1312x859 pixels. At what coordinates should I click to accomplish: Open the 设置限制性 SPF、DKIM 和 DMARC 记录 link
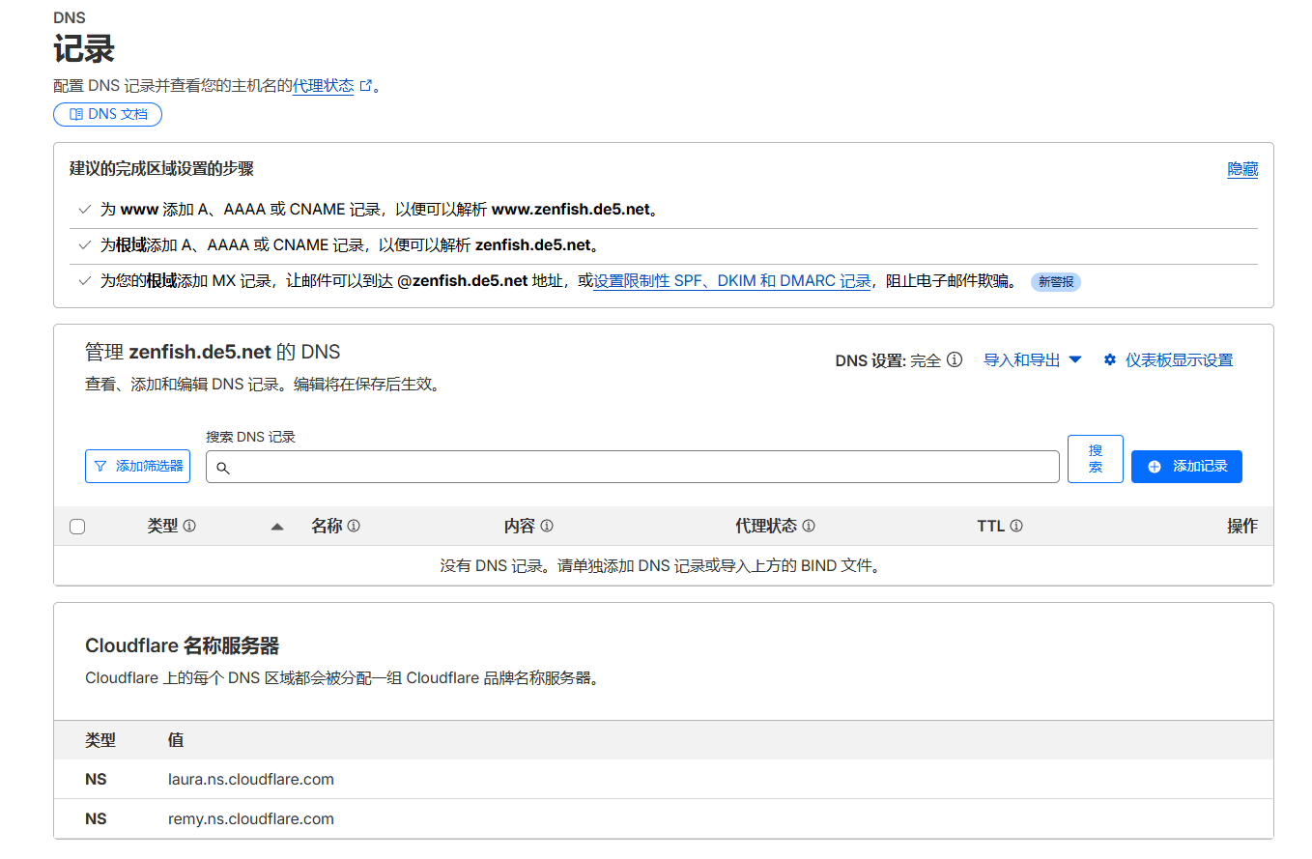click(732, 281)
